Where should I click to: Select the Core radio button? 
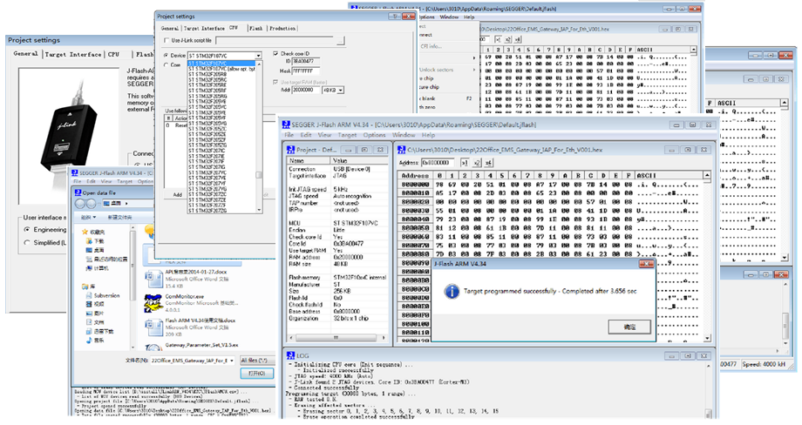point(167,64)
